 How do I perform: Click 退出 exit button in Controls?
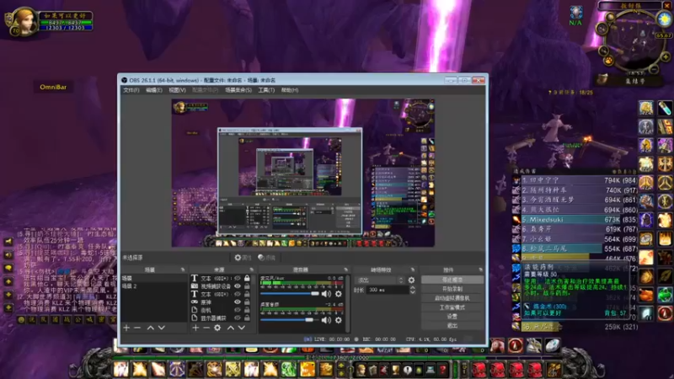coord(452,326)
